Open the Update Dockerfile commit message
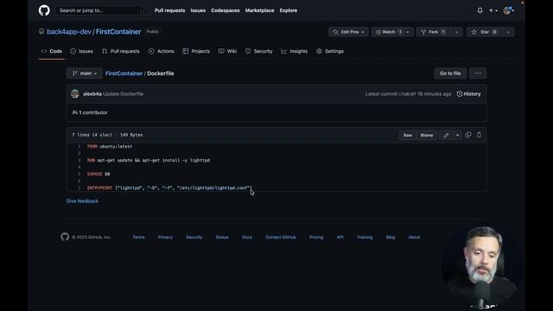The image size is (553, 311). [x=123, y=94]
